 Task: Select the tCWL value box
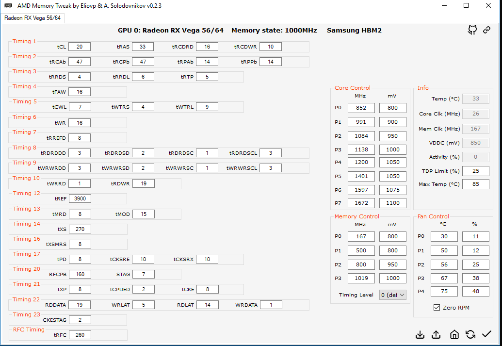(x=80, y=107)
